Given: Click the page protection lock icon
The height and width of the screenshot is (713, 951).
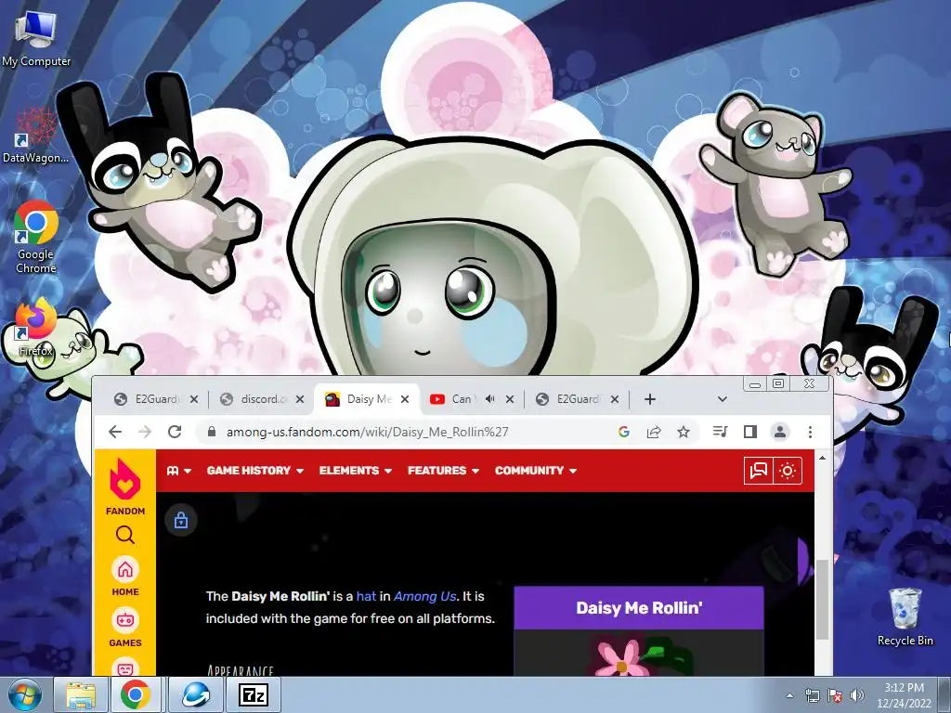Looking at the screenshot, I should click(181, 520).
